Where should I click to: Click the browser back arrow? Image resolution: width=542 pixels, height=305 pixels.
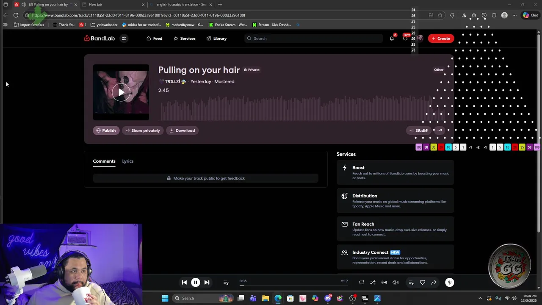pos(6,15)
